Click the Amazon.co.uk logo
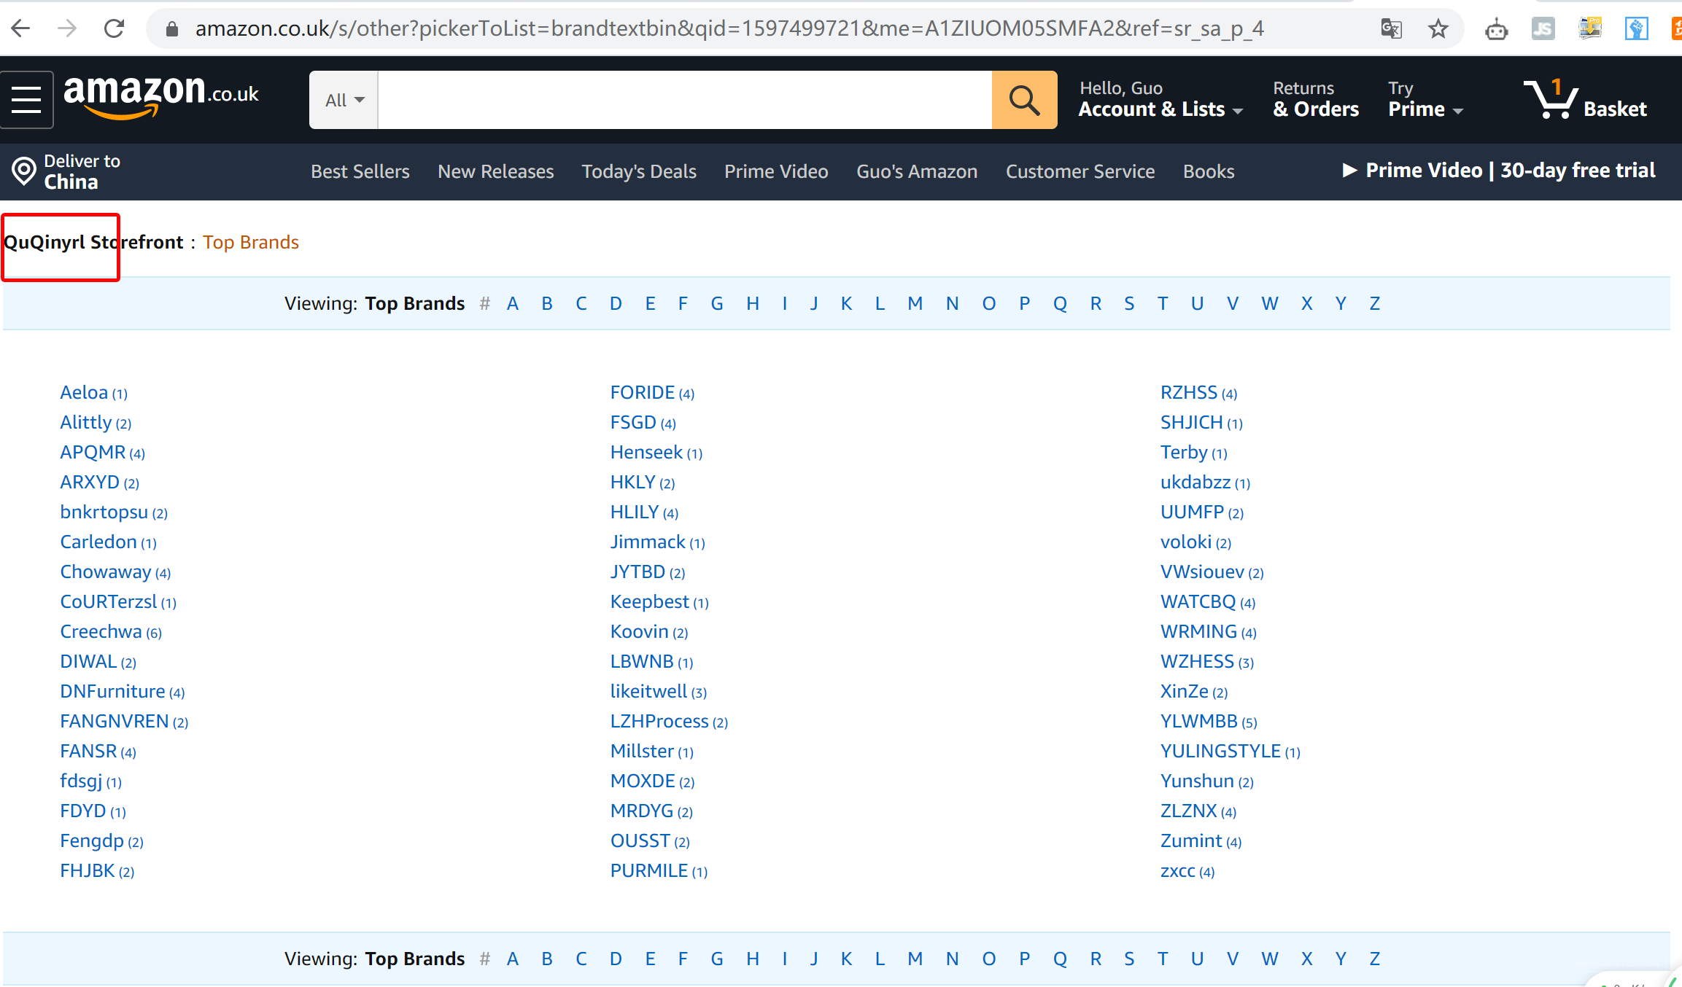This screenshot has height=987, width=1682. (x=161, y=95)
